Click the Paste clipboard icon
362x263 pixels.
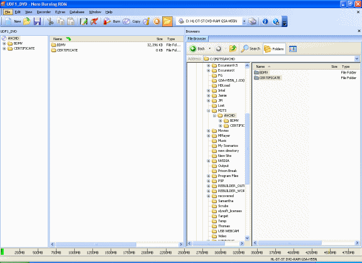point(71,21)
